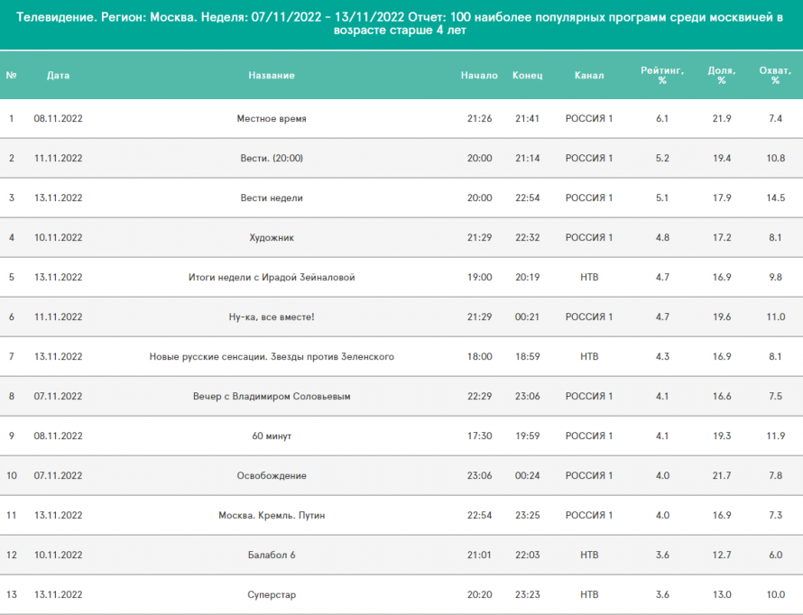The image size is (803, 615).
Task: Click share 21.9 in 'Местное время' row
Action: tap(722, 119)
